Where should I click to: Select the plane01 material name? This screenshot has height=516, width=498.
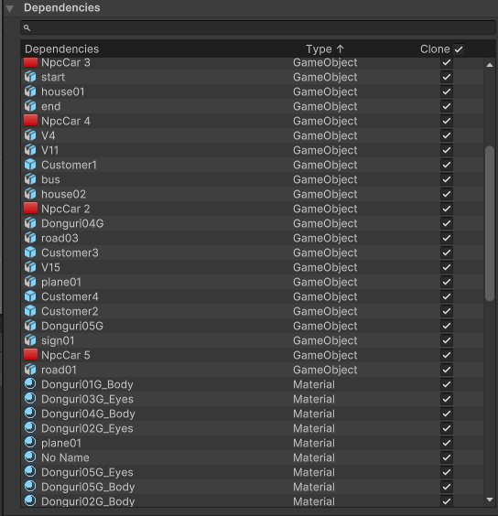(61, 444)
